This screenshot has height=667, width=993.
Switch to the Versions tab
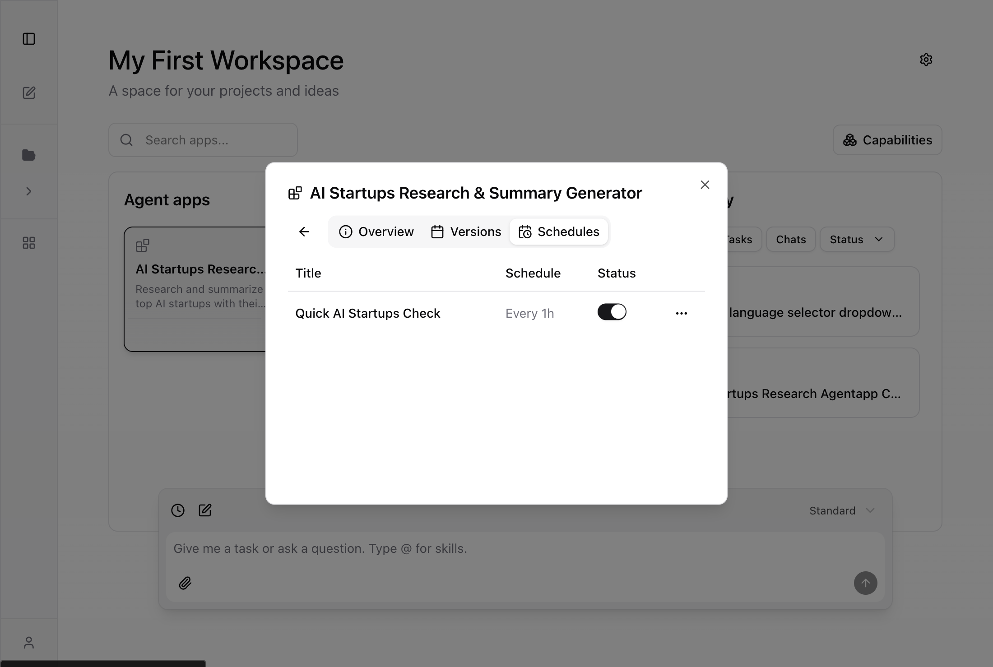[466, 232]
